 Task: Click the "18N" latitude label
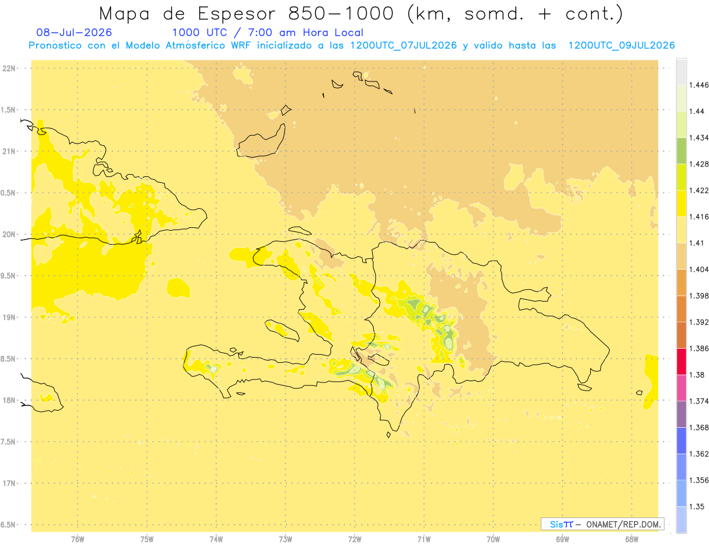tap(8, 400)
